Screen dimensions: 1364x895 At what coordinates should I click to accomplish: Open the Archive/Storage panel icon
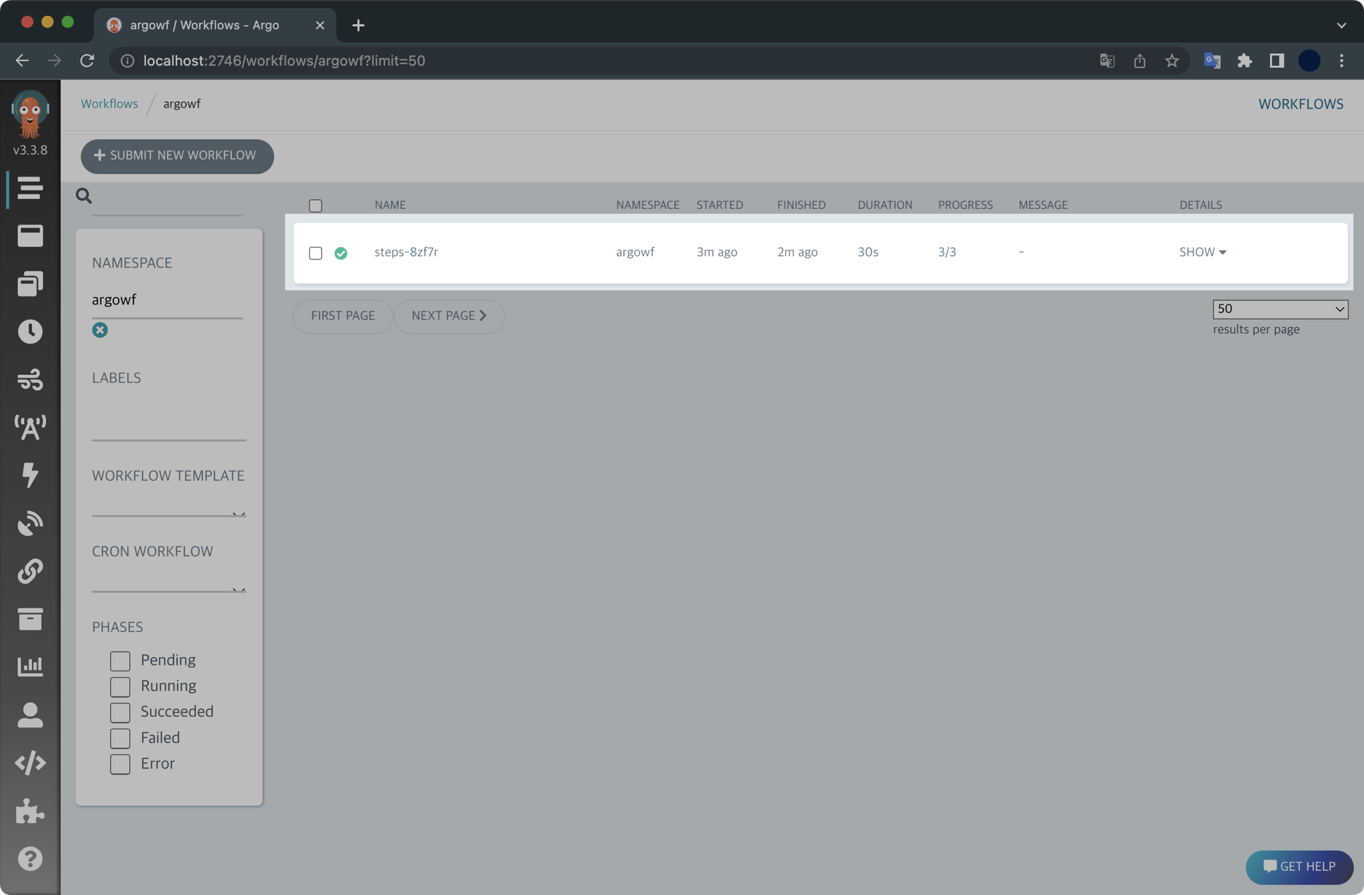[31, 618]
